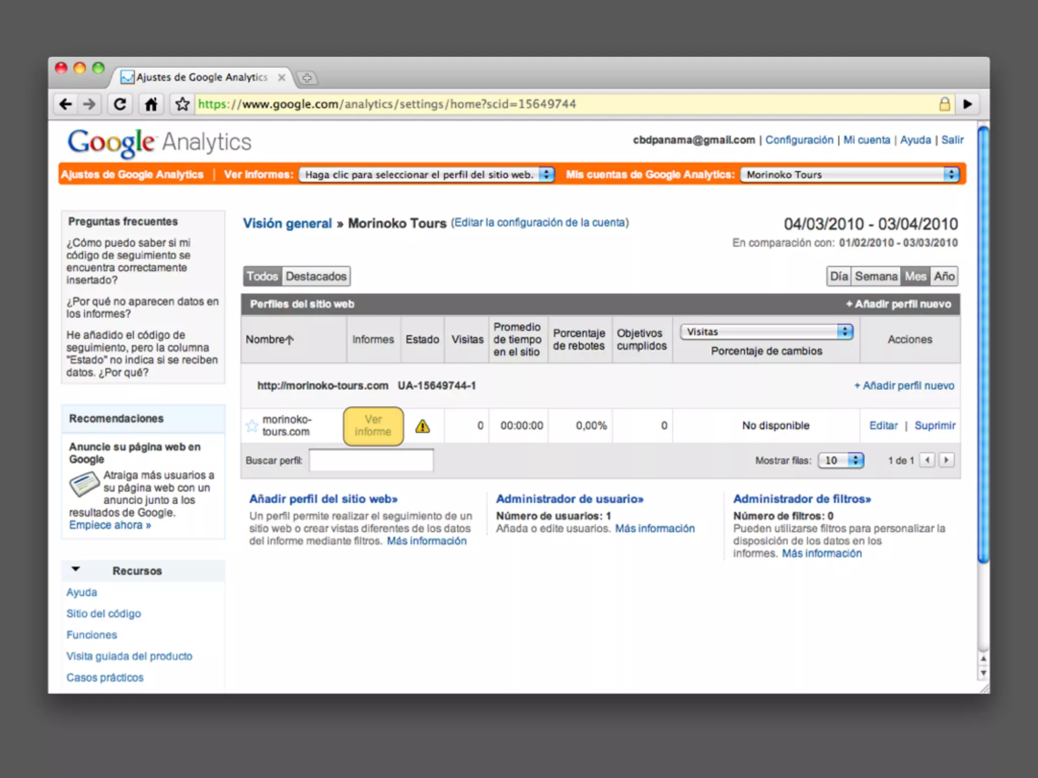Click the browser back arrow
This screenshot has height=778, width=1038.
[x=66, y=104]
